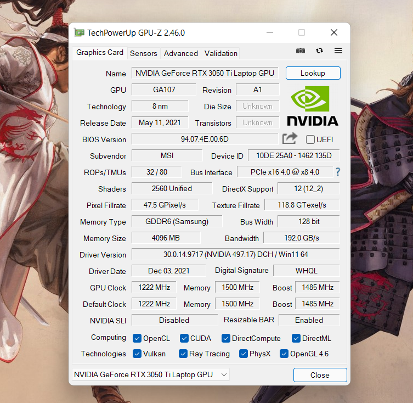Image resolution: width=413 pixels, height=403 pixels.
Task: Click the Memory Type GDDR6 (Samsung) field
Action: [x=177, y=221]
